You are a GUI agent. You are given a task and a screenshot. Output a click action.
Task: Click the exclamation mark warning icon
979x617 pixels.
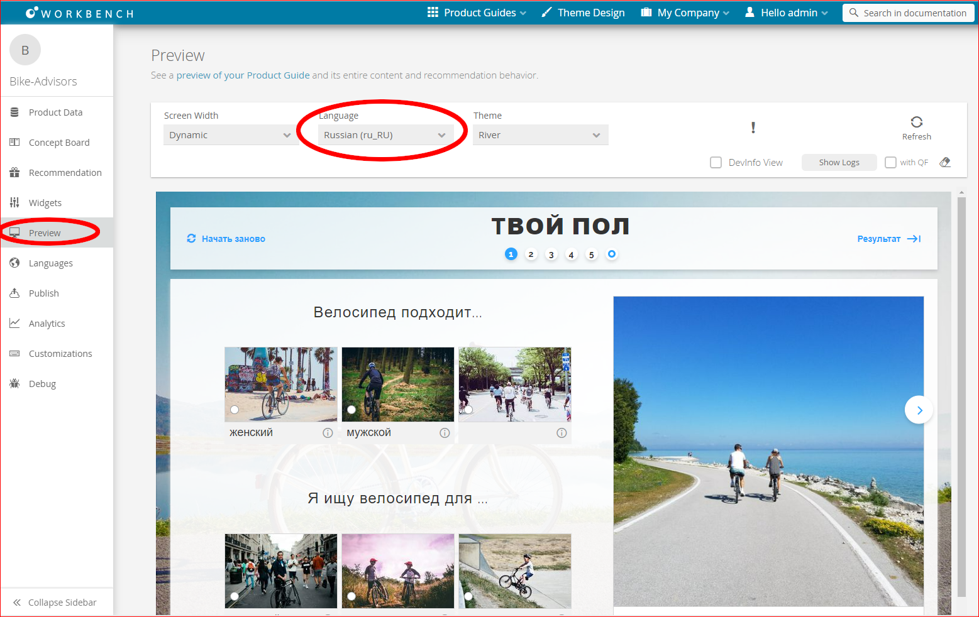click(x=753, y=128)
